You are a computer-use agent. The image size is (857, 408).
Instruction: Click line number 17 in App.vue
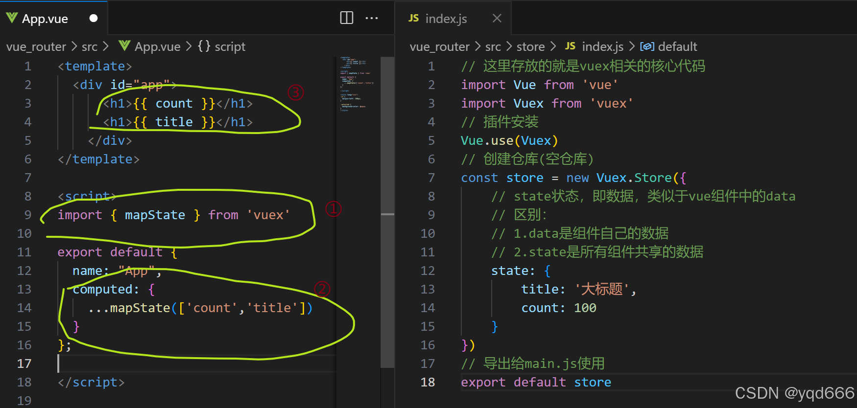click(x=24, y=363)
